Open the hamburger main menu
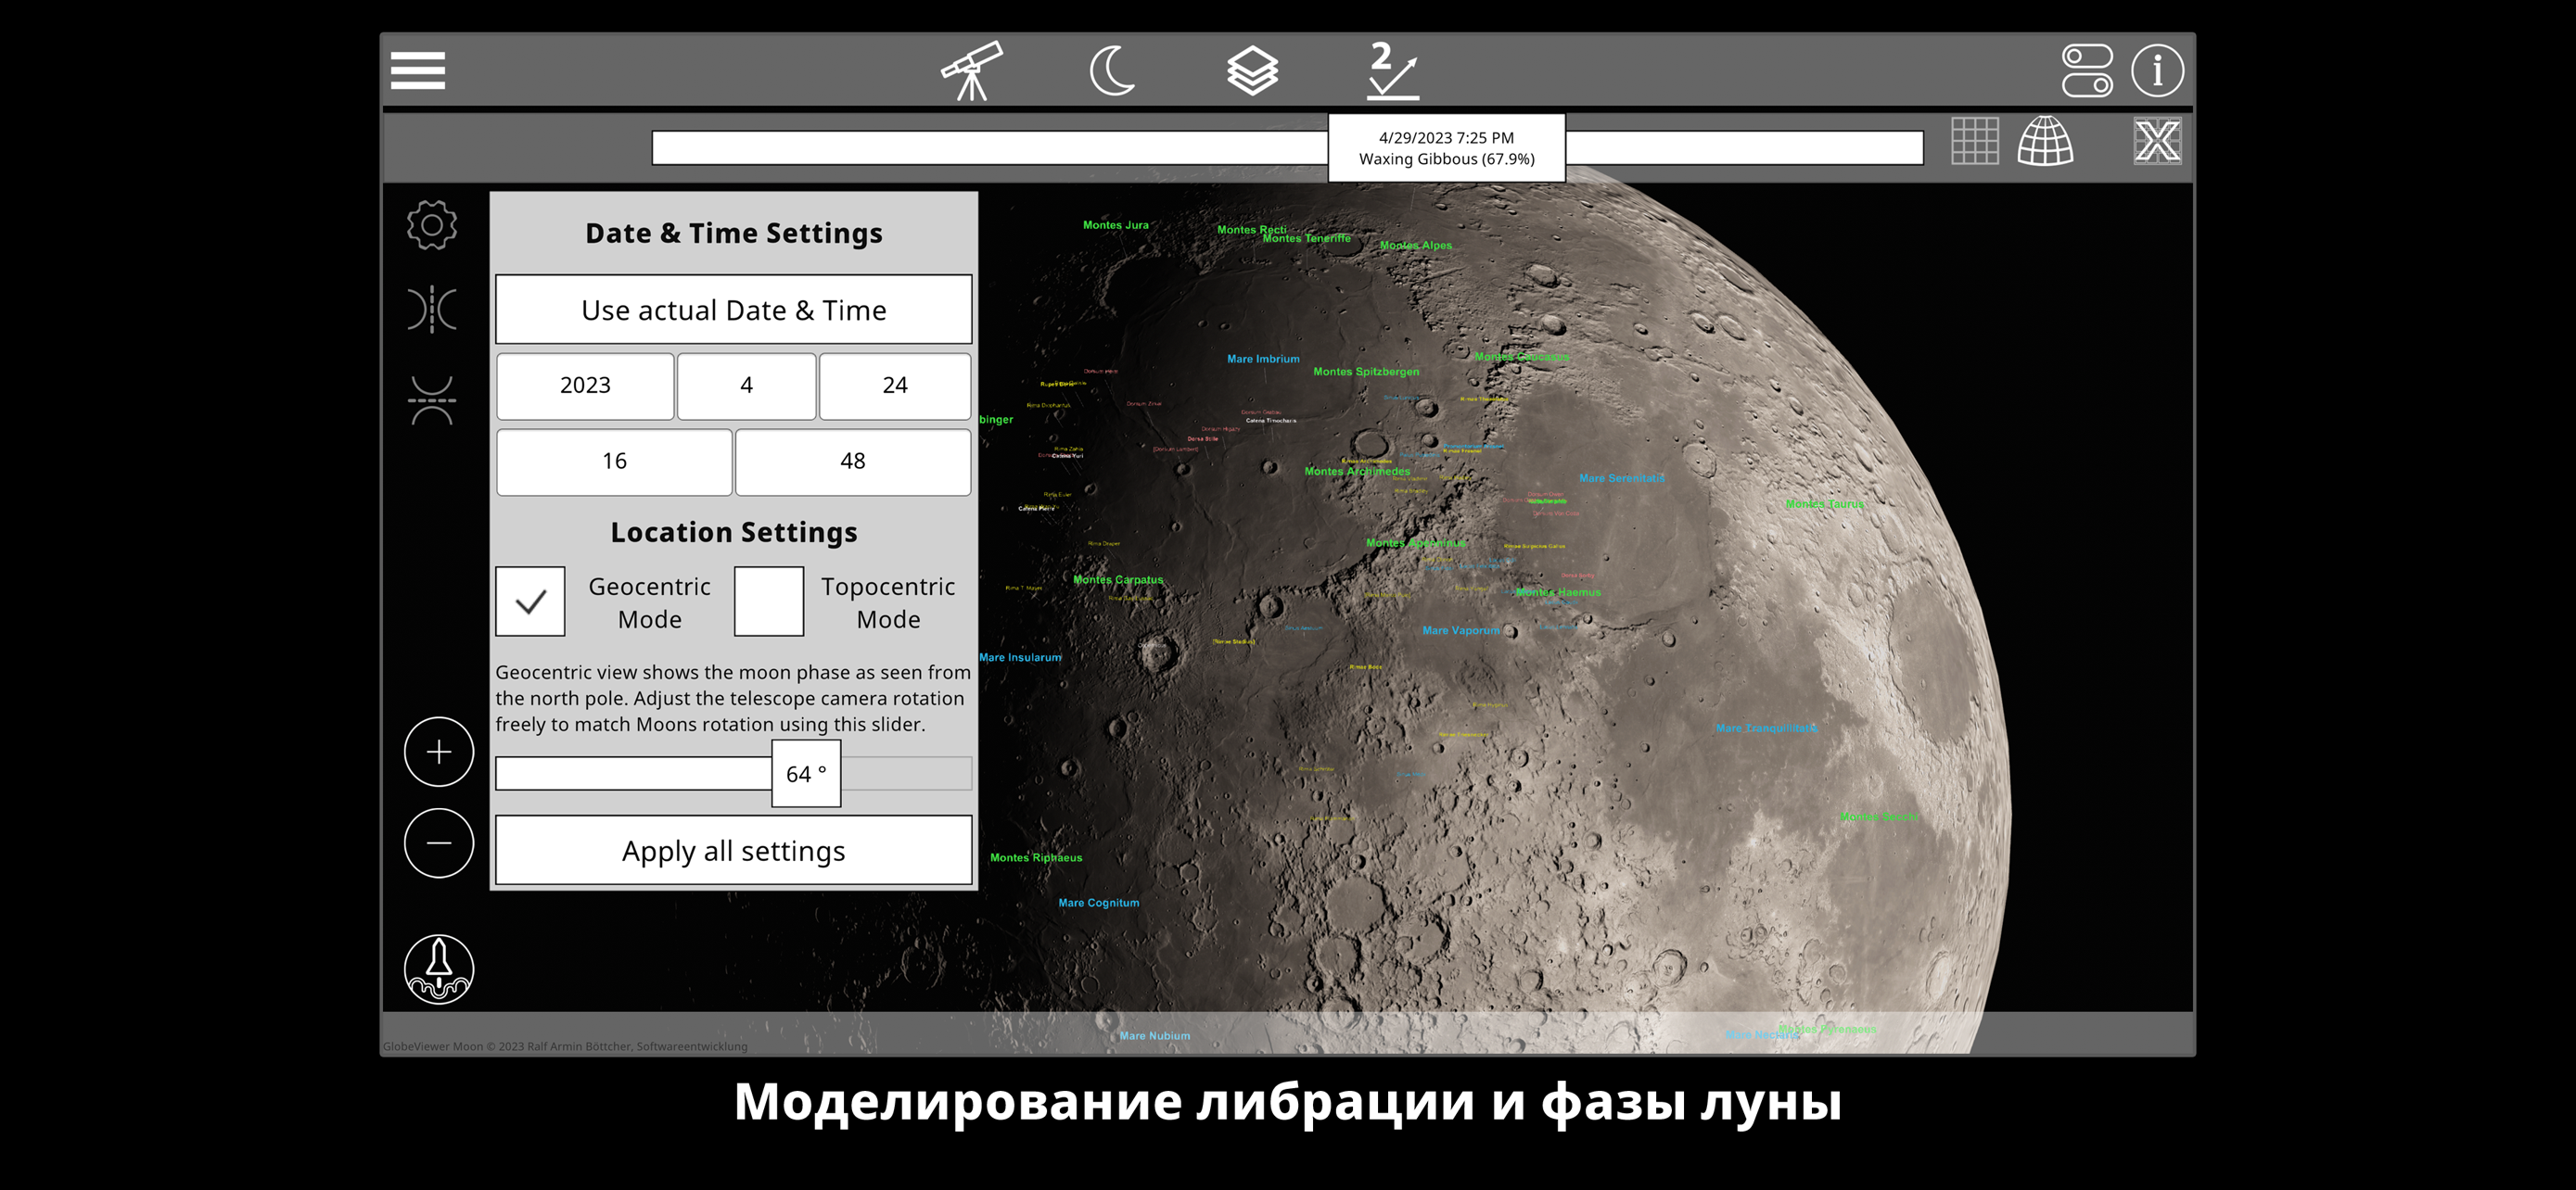The image size is (2576, 1190). (x=418, y=70)
